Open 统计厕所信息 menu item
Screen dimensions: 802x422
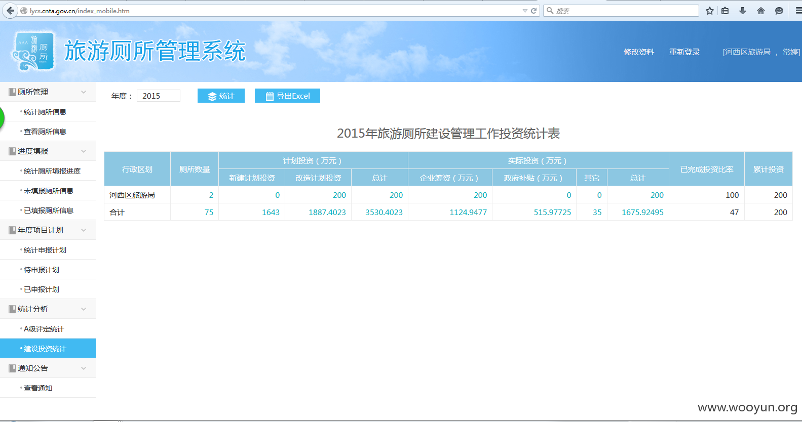tap(48, 112)
